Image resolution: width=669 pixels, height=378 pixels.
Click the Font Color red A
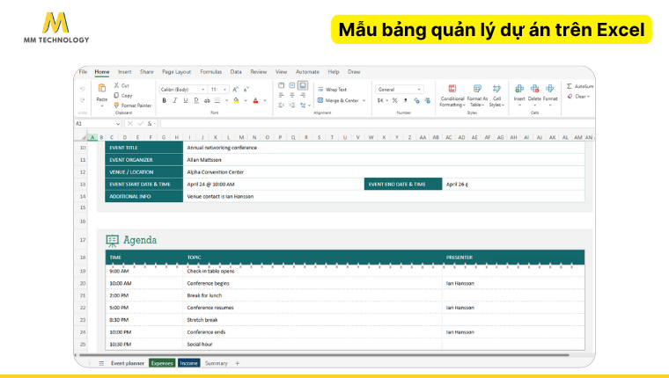(x=255, y=100)
